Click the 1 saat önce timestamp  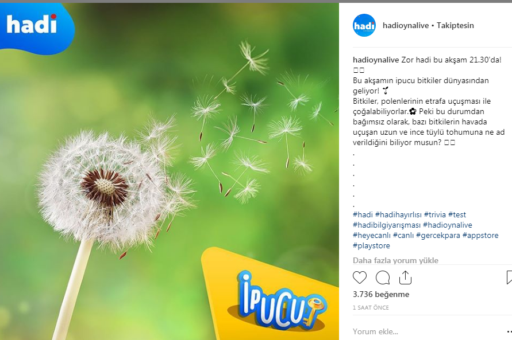371,307
